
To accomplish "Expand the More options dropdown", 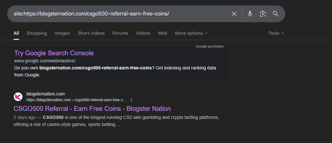I will [x=191, y=33].
